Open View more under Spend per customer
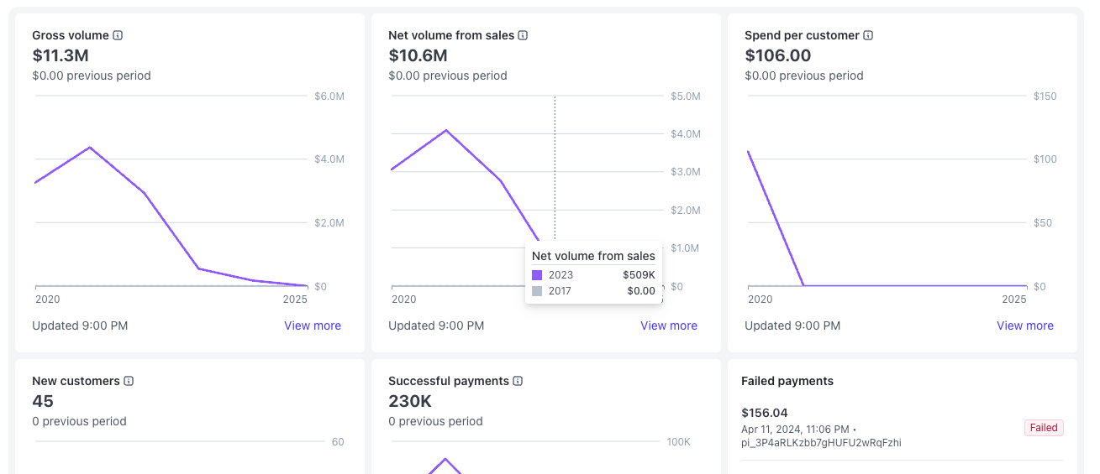This screenshot has height=474, width=1100. (1024, 326)
